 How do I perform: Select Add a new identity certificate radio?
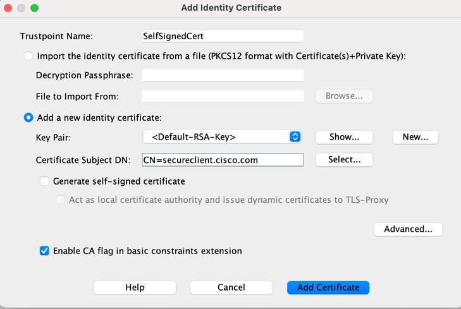tap(28, 118)
